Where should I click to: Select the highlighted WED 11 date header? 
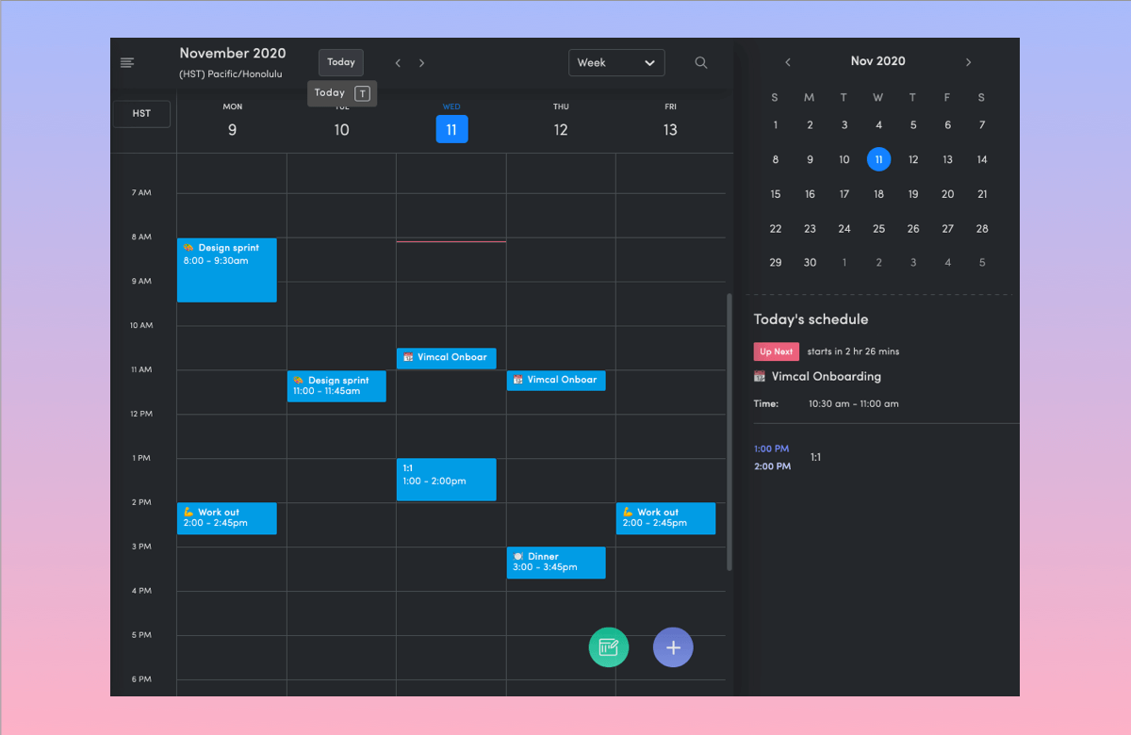coord(451,129)
